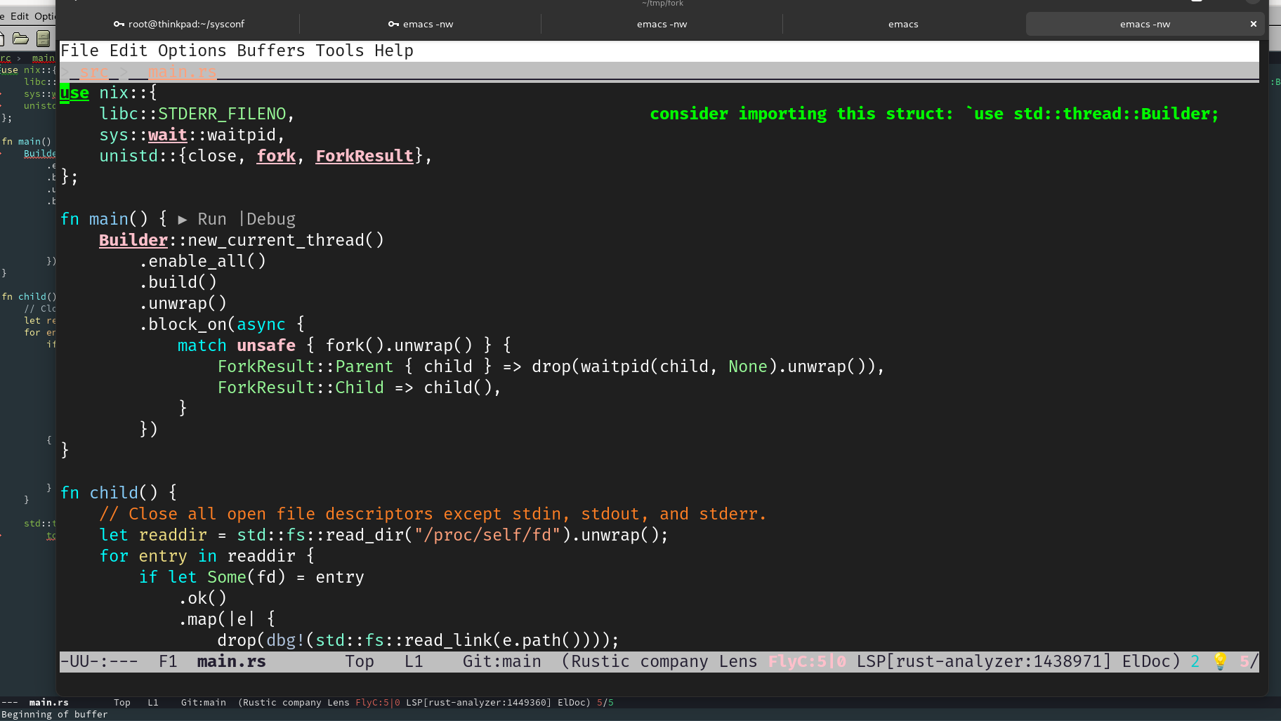The image size is (1281, 721).
Task: Click the underlined ForkResult import
Action: (364, 156)
